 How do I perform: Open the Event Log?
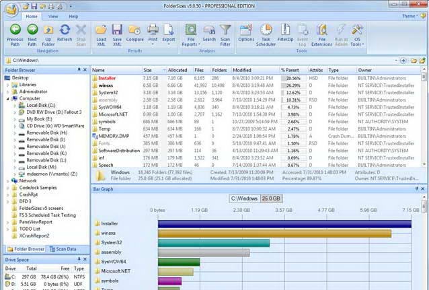[303, 35]
